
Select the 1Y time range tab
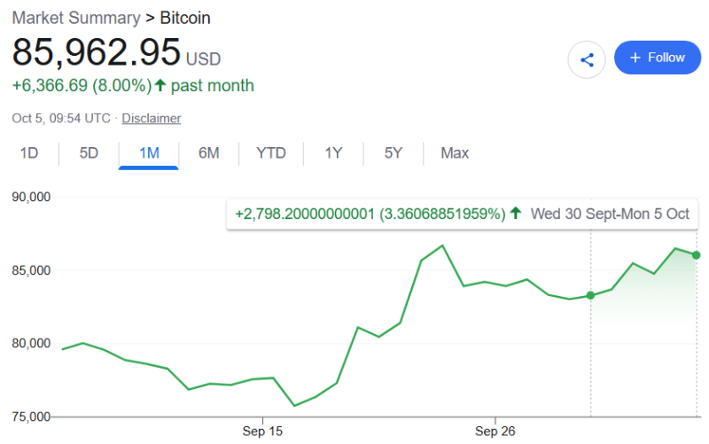(x=333, y=152)
